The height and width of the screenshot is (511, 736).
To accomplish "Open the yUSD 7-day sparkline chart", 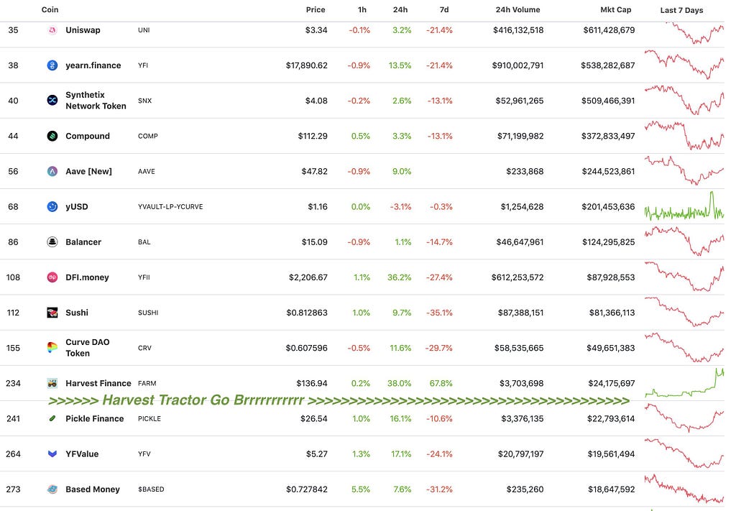I will coord(684,206).
